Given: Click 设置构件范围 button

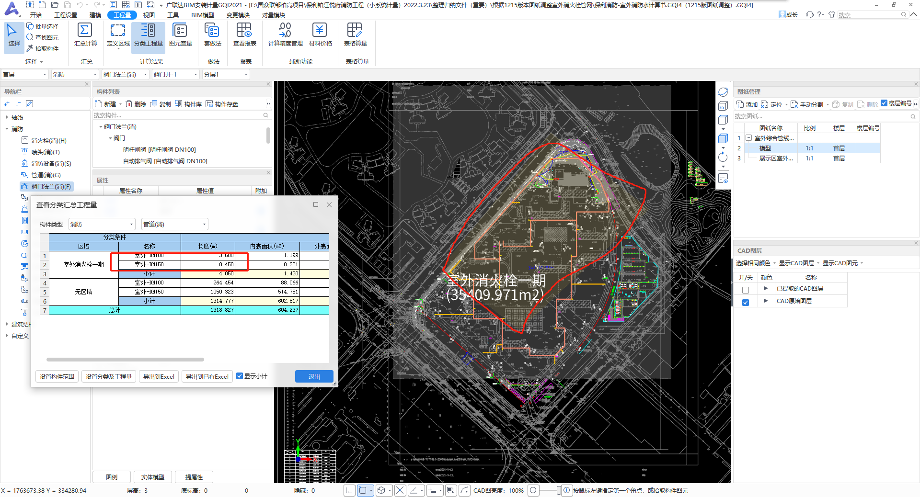Looking at the screenshot, I should tap(57, 376).
